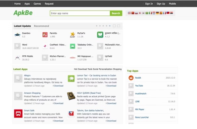Screen dimensions: 197x129
Task: Pick the Japan flag language icon
Action: click(x=140, y=13)
